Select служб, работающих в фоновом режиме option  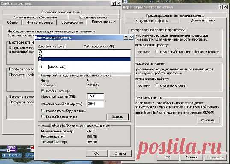[157, 52]
